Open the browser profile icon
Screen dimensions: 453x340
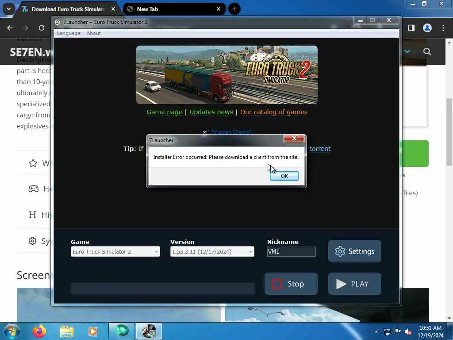pyautogui.click(x=427, y=28)
